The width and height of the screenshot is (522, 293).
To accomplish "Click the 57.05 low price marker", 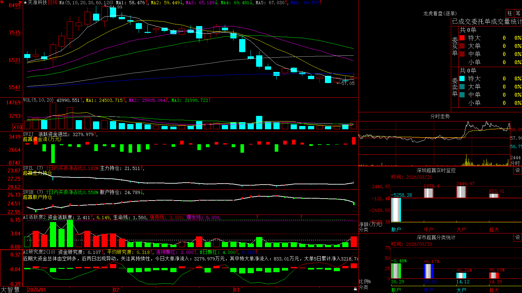I will click(348, 83).
